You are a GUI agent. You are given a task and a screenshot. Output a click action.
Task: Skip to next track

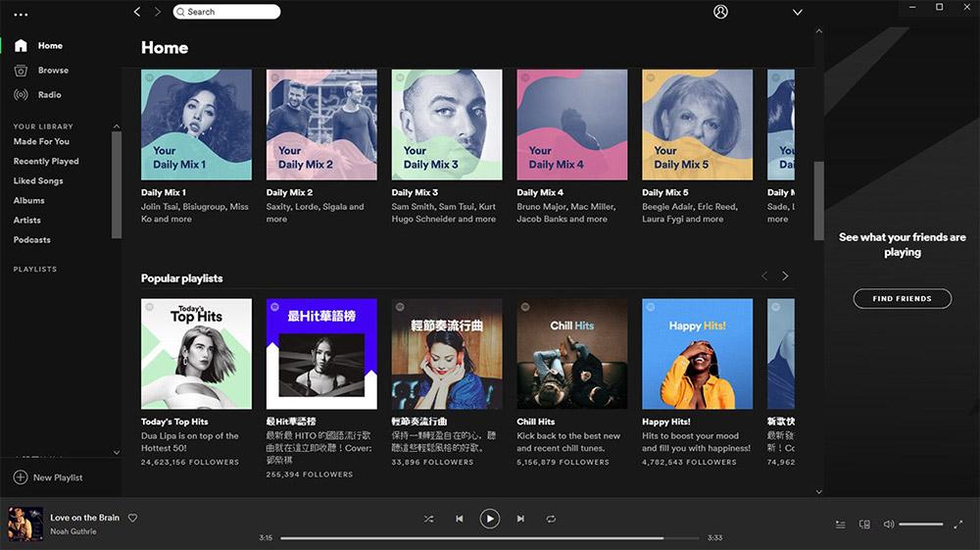[520, 519]
